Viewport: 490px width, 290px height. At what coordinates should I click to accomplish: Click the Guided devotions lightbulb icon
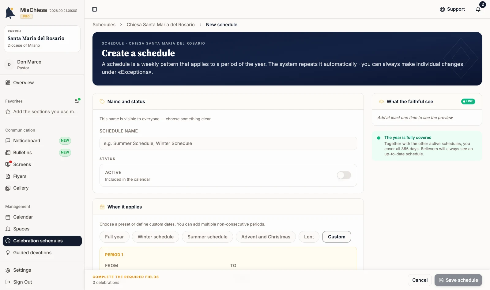click(8, 253)
